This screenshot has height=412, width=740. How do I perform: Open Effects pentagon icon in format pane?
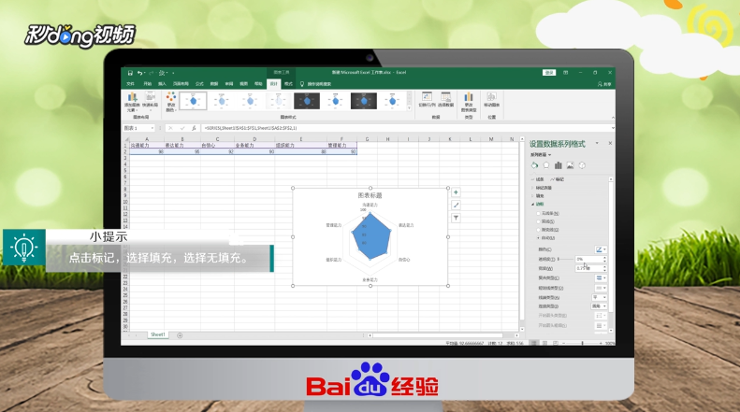pos(546,165)
